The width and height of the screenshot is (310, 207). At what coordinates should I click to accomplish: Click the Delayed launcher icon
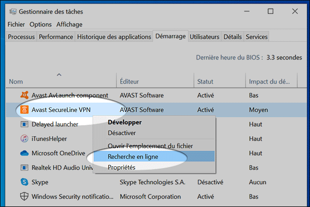click(24, 124)
